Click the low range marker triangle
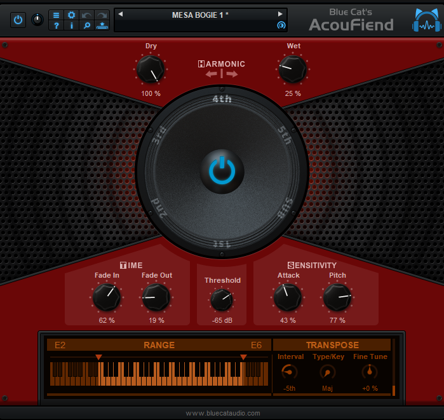Screen dimensions: 444x420 click(98, 357)
